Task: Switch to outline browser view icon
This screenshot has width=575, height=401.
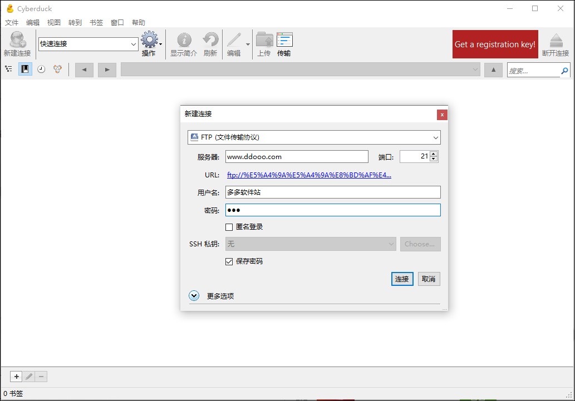Action: 8,69
